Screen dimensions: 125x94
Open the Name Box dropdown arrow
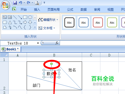pos(38,43)
